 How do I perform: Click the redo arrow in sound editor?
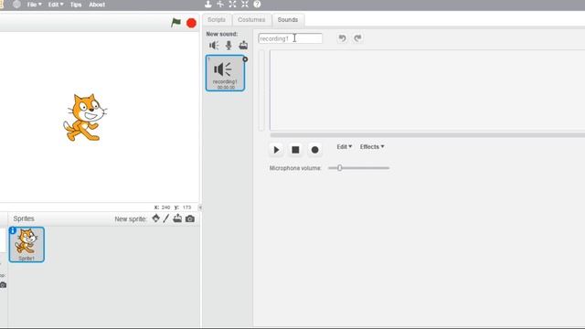pos(357,38)
